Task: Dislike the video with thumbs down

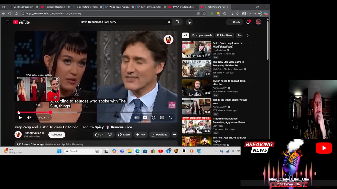Action: click(x=110, y=135)
